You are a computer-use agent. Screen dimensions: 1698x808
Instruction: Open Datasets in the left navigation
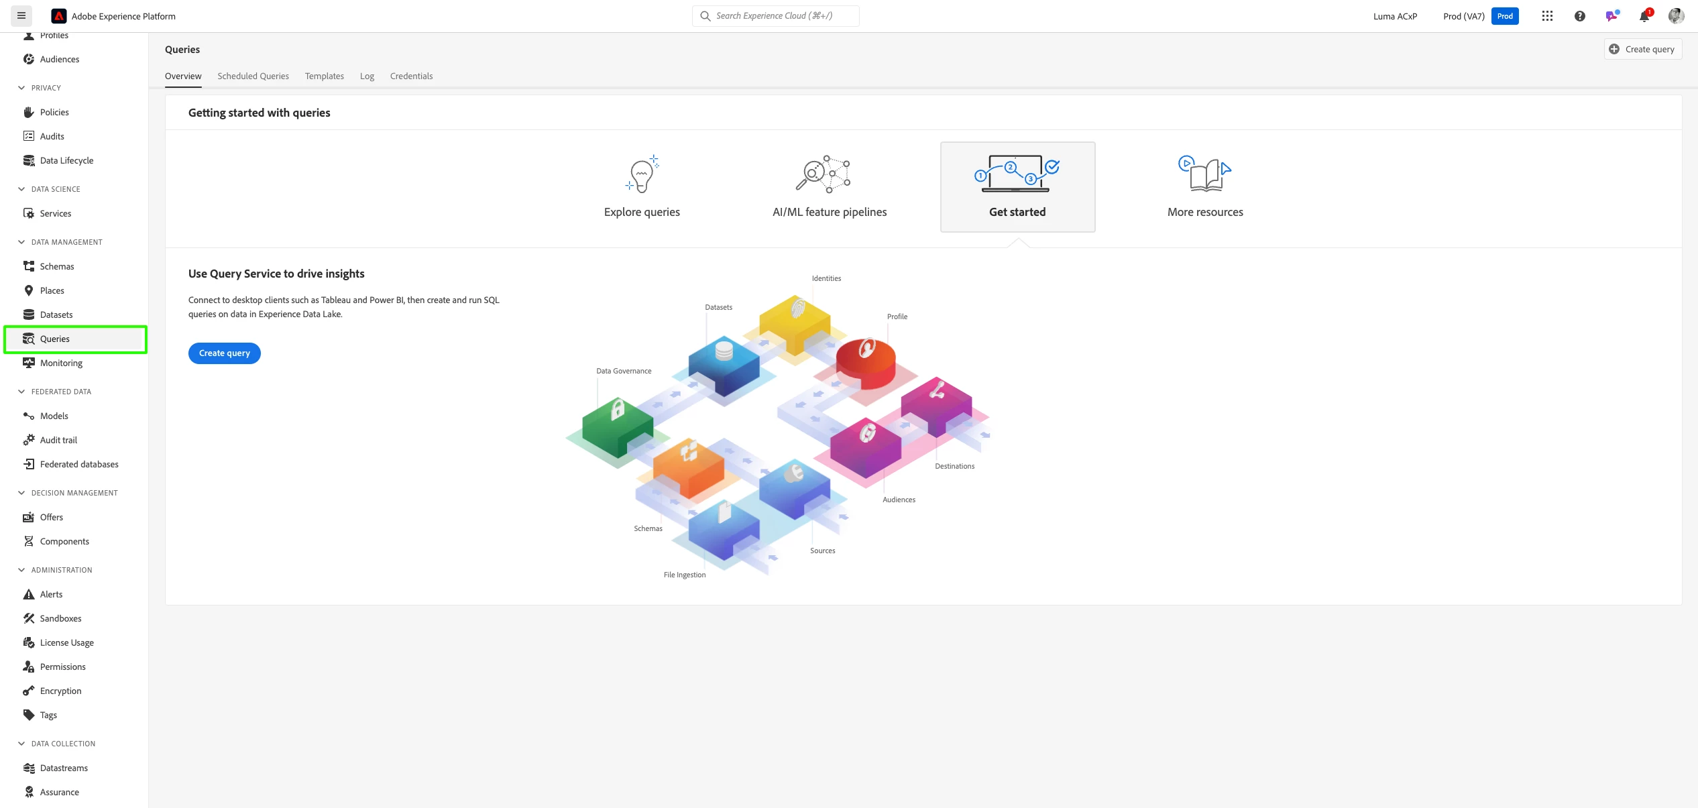click(56, 314)
